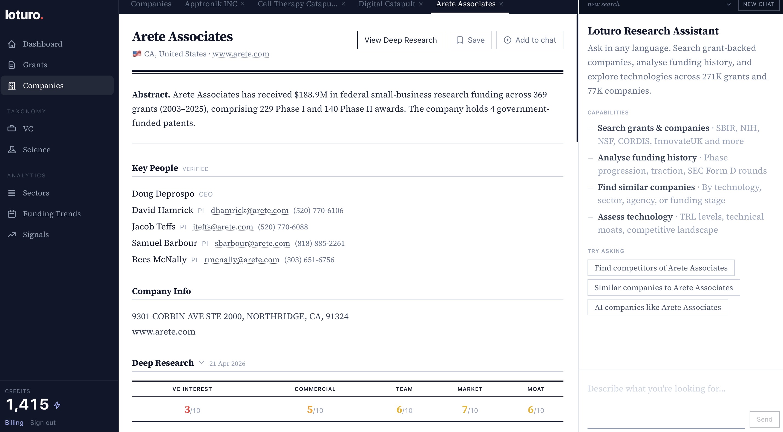783x432 pixels.
Task: Open www.arete.com link in Company Info
Action: click(163, 332)
